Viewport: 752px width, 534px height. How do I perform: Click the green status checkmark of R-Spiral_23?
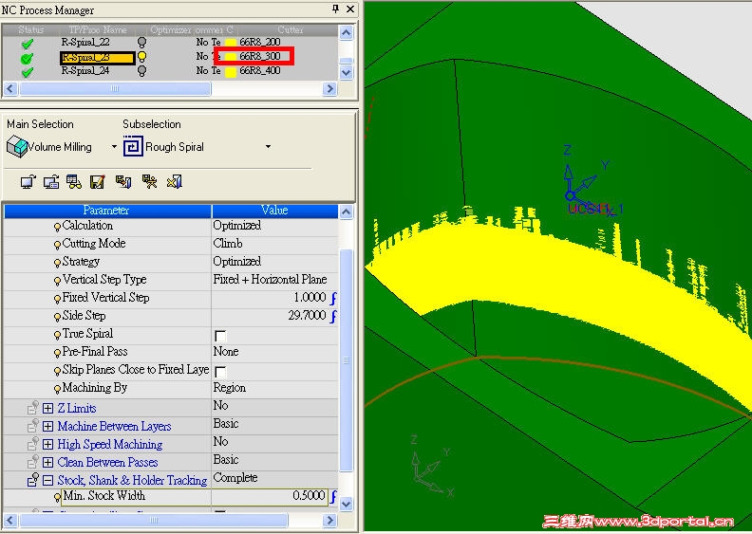coord(27,58)
